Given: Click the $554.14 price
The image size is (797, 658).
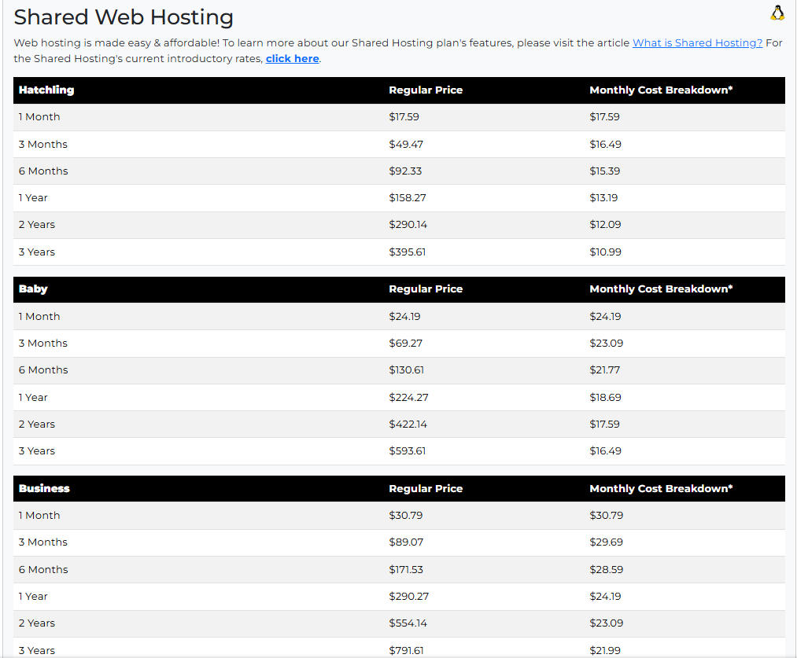Looking at the screenshot, I should click(x=408, y=623).
